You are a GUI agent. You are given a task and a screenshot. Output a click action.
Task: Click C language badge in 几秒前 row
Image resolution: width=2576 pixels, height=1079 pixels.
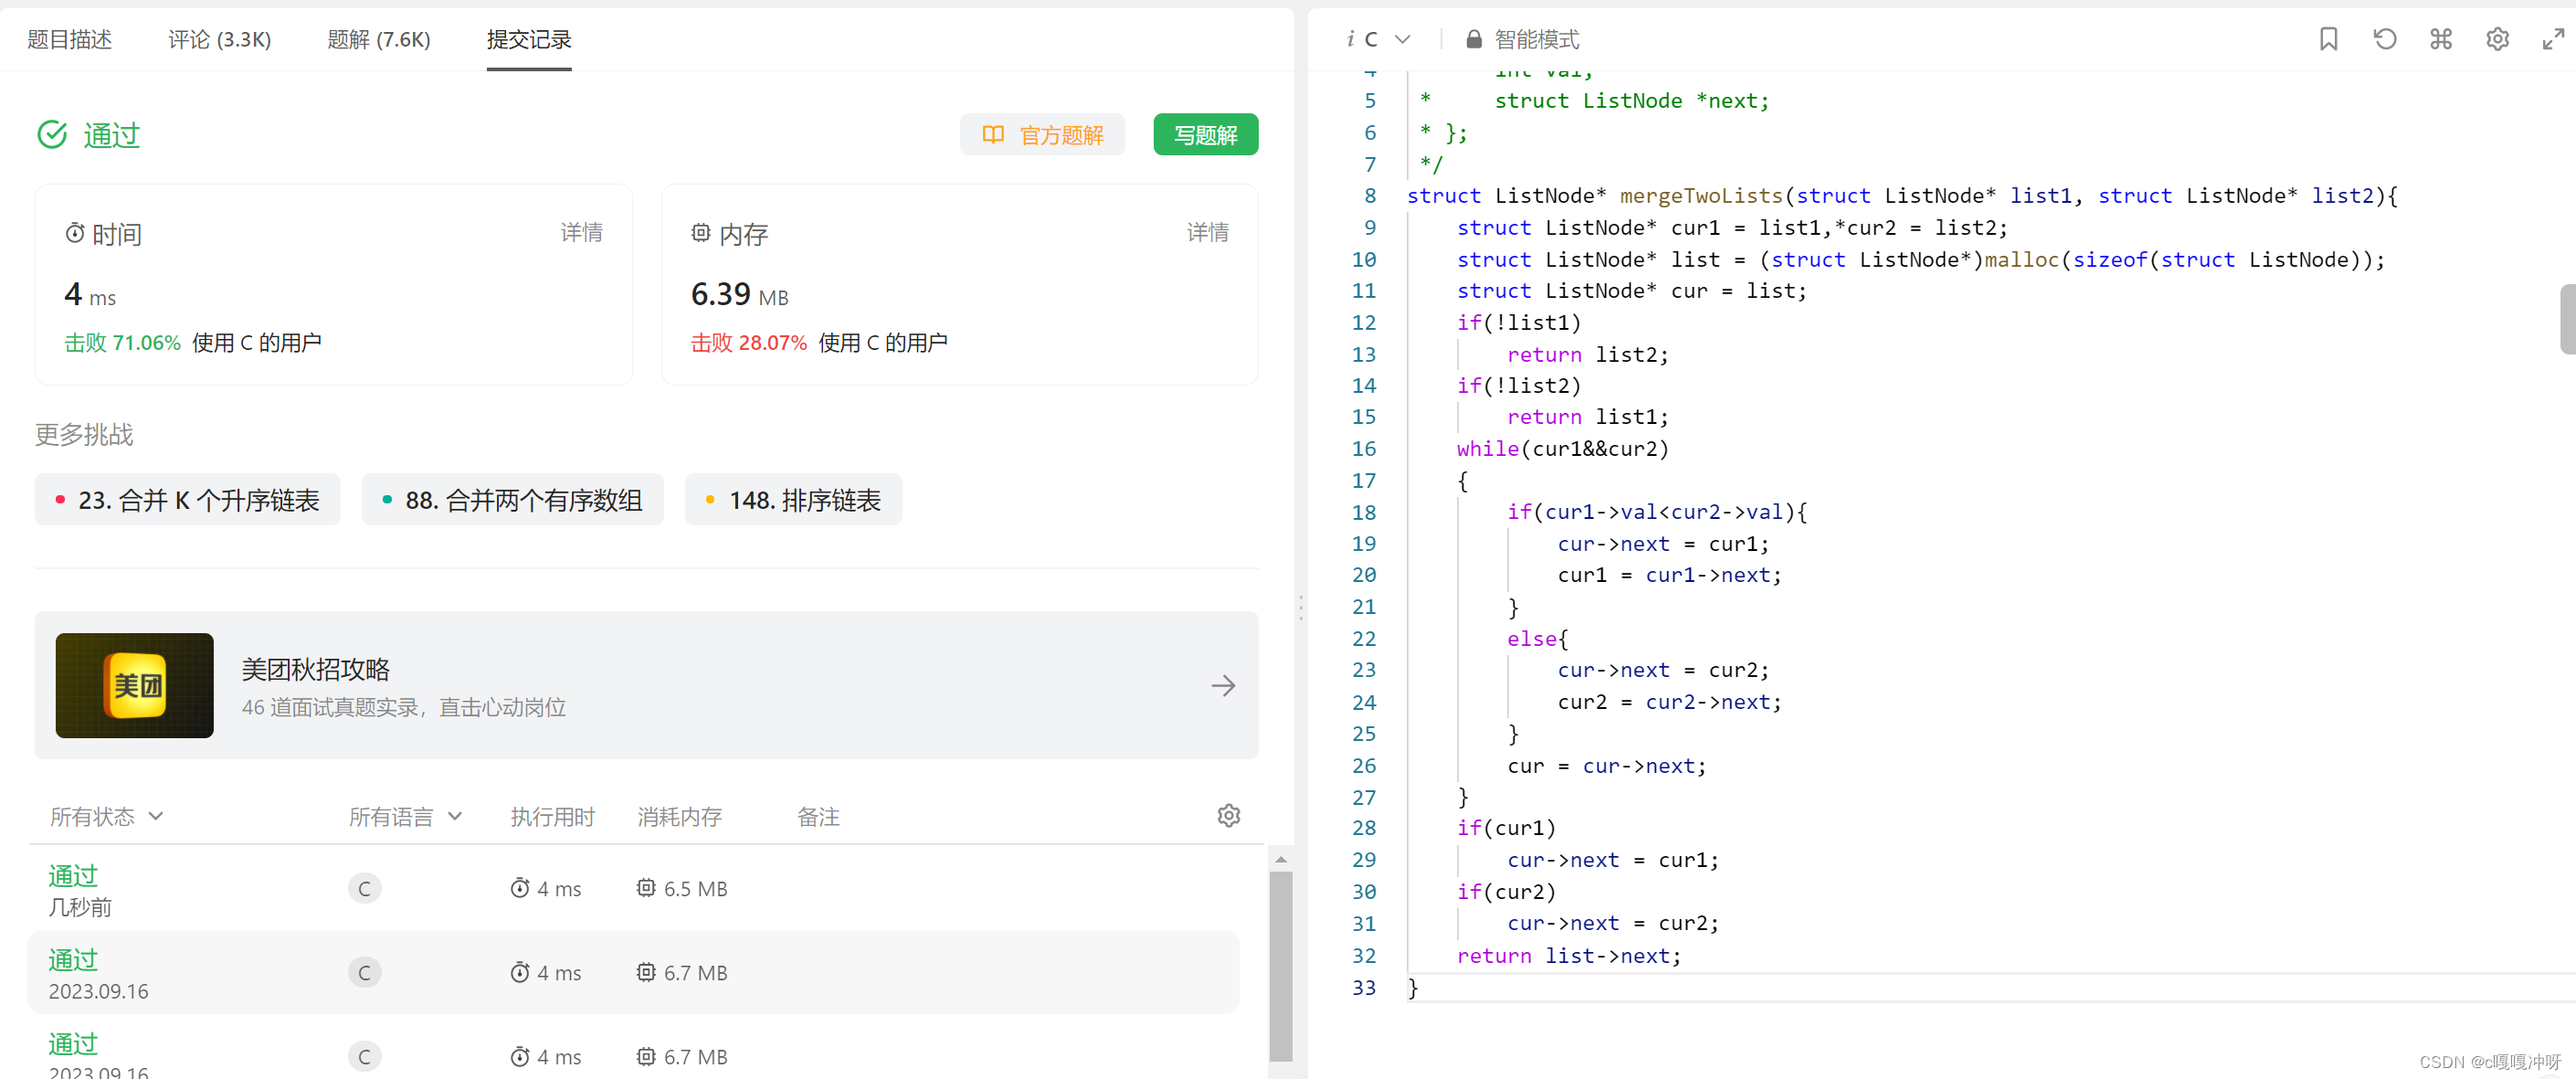coord(364,888)
